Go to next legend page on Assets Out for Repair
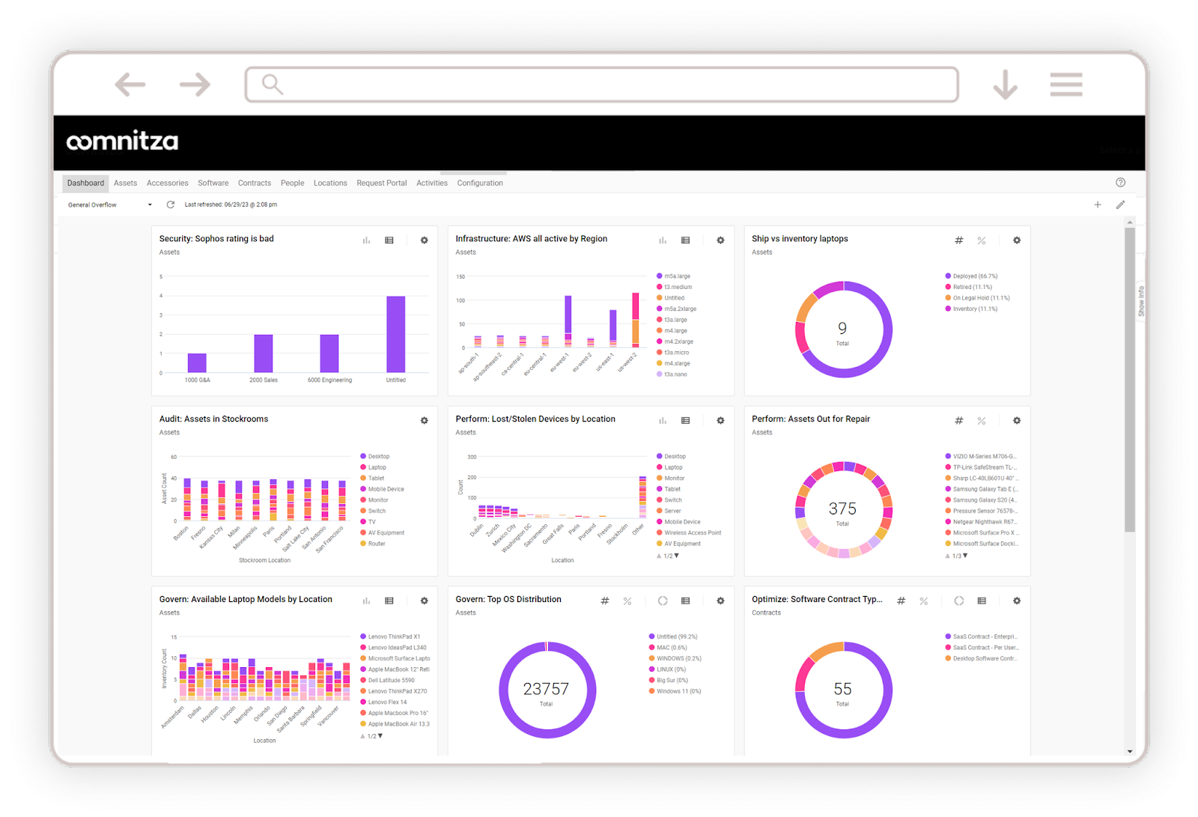The width and height of the screenshot is (1198, 817). tap(965, 556)
